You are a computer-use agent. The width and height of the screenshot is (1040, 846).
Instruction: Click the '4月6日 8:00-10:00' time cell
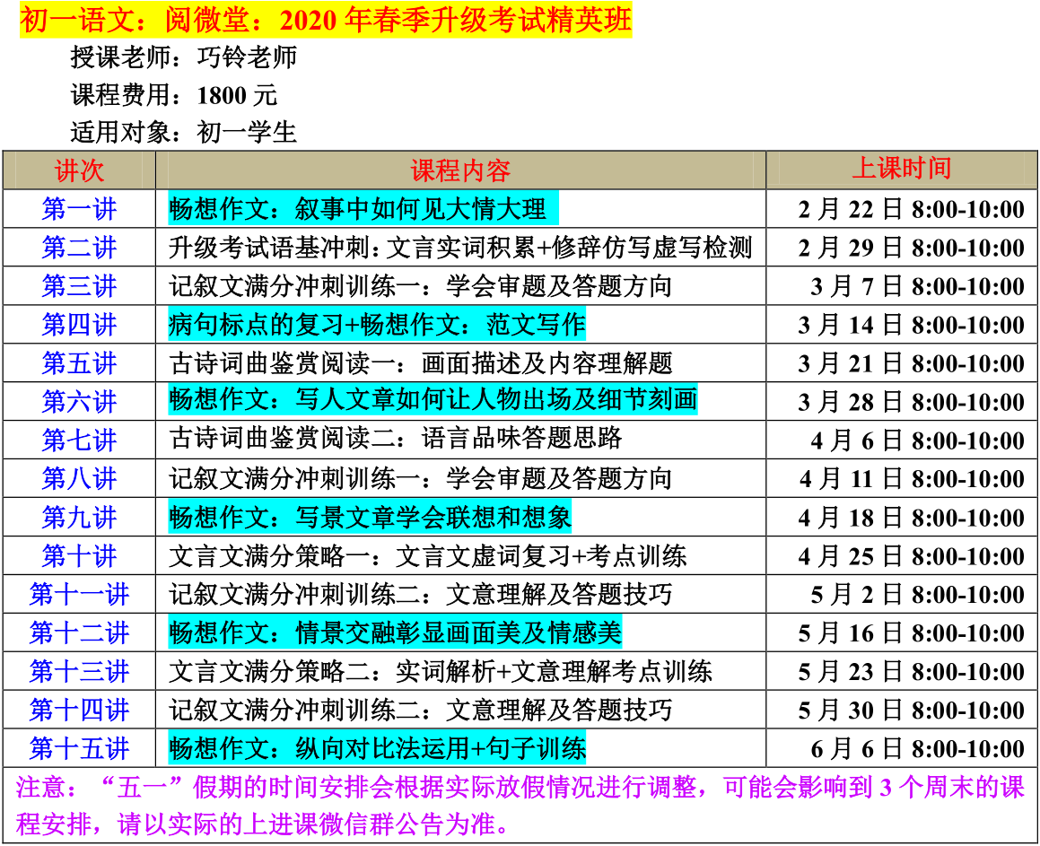(917, 440)
